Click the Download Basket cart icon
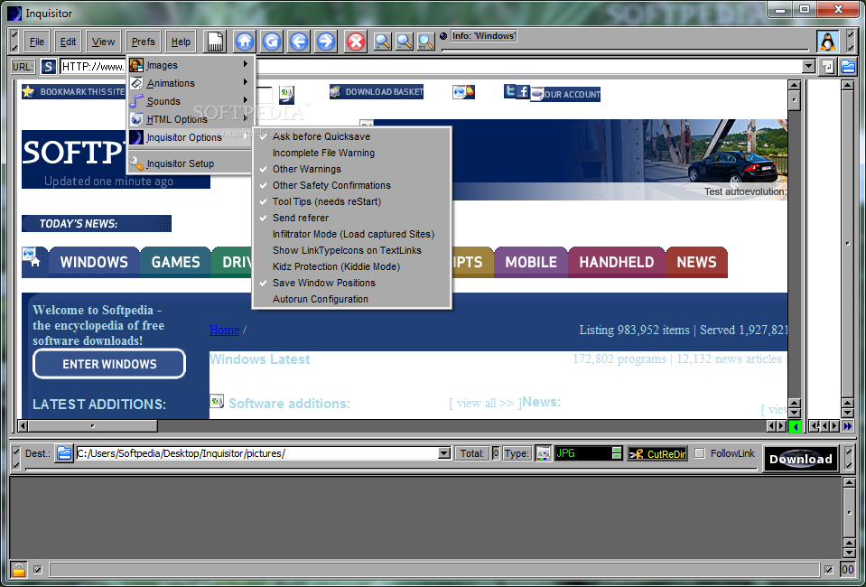Screen dimensions: 866x587 (335, 92)
